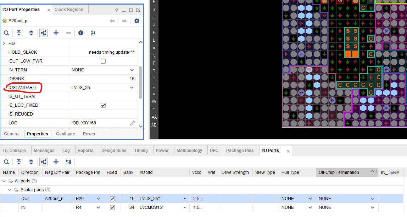Click the properties list vertical scrollbar

(140, 82)
